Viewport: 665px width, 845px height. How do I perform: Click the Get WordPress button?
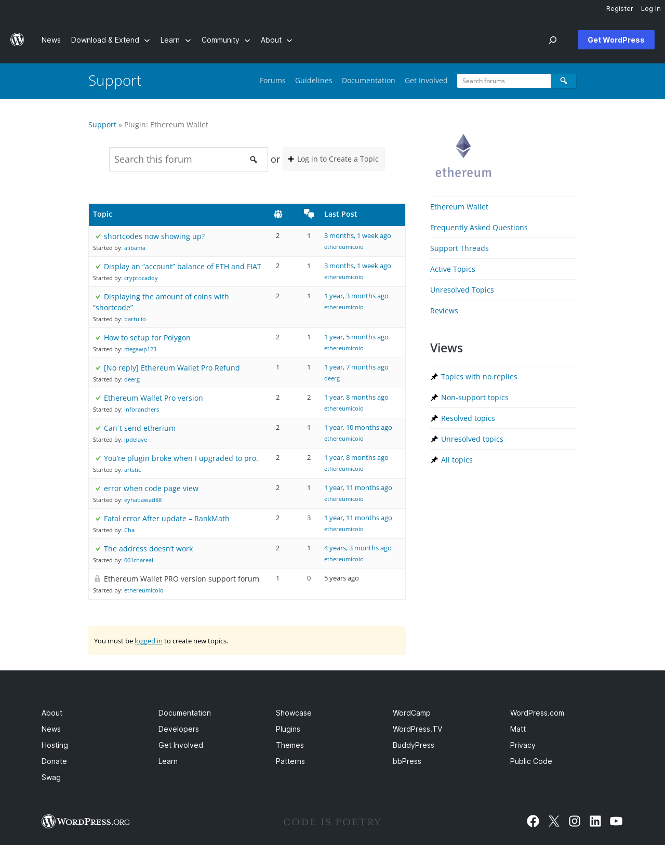point(616,40)
